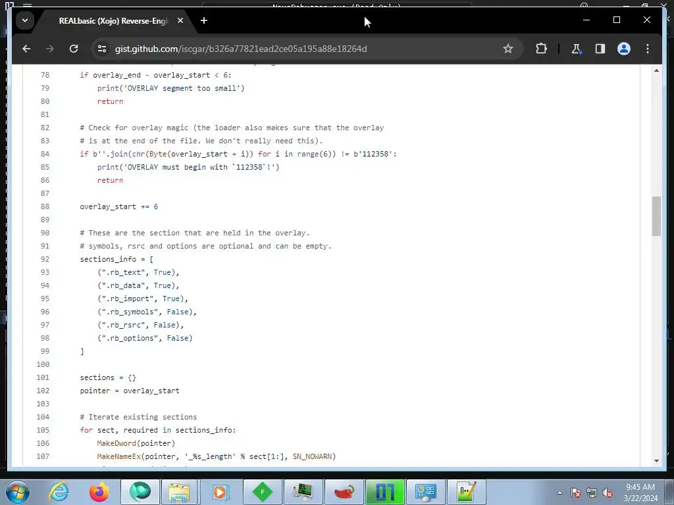674x505 pixels.
Task: Click code line number 78
Action: [45, 75]
